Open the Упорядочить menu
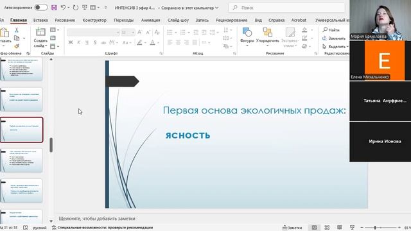This screenshot has width=411, height=231. [x=268, y=37]
